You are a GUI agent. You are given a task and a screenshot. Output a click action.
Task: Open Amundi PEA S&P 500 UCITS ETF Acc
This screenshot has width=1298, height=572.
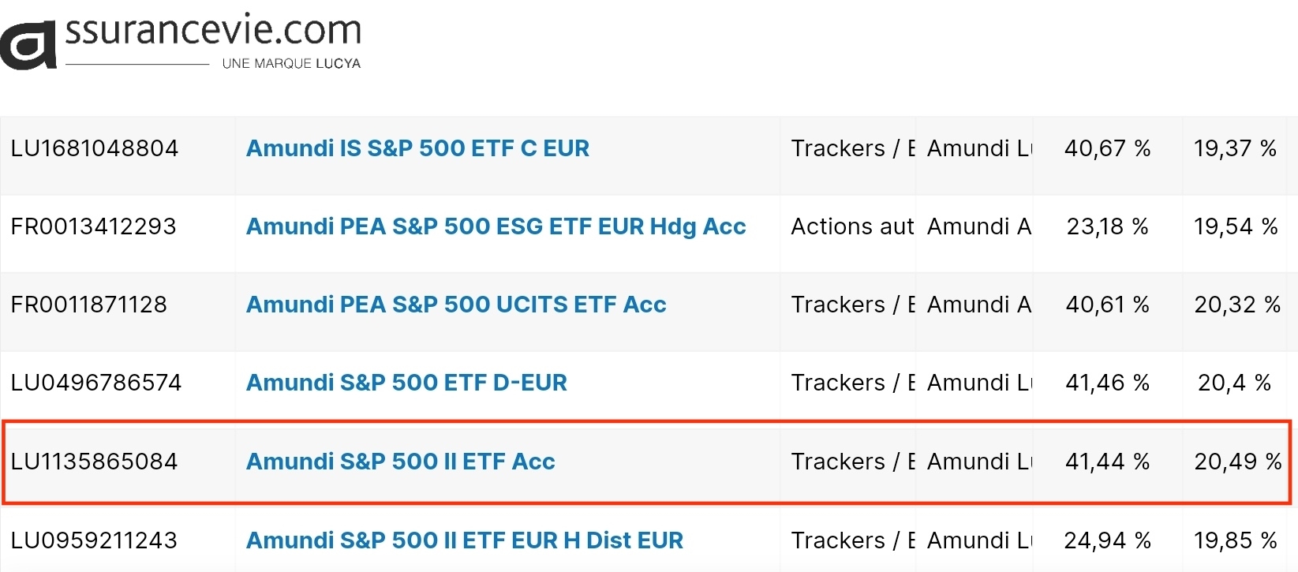pos(456,305)
